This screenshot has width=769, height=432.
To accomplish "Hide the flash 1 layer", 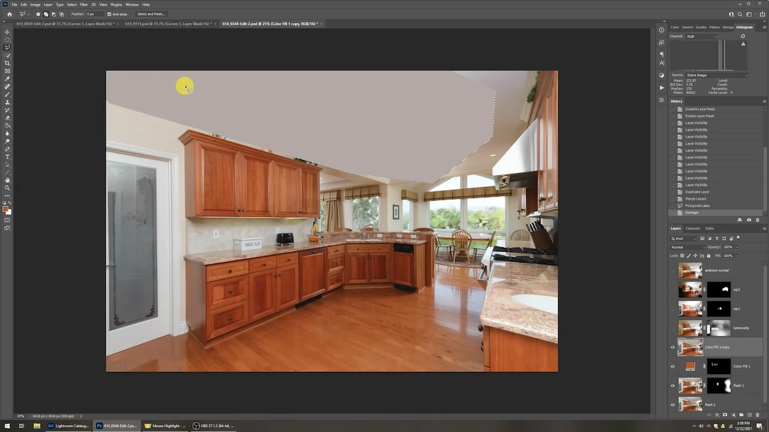I will tap(672, 386).
